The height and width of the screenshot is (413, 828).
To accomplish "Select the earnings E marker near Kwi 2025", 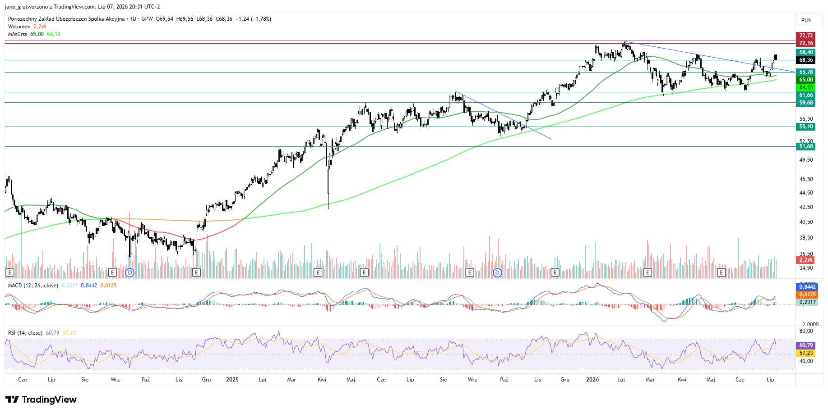I will coord(318,272).
